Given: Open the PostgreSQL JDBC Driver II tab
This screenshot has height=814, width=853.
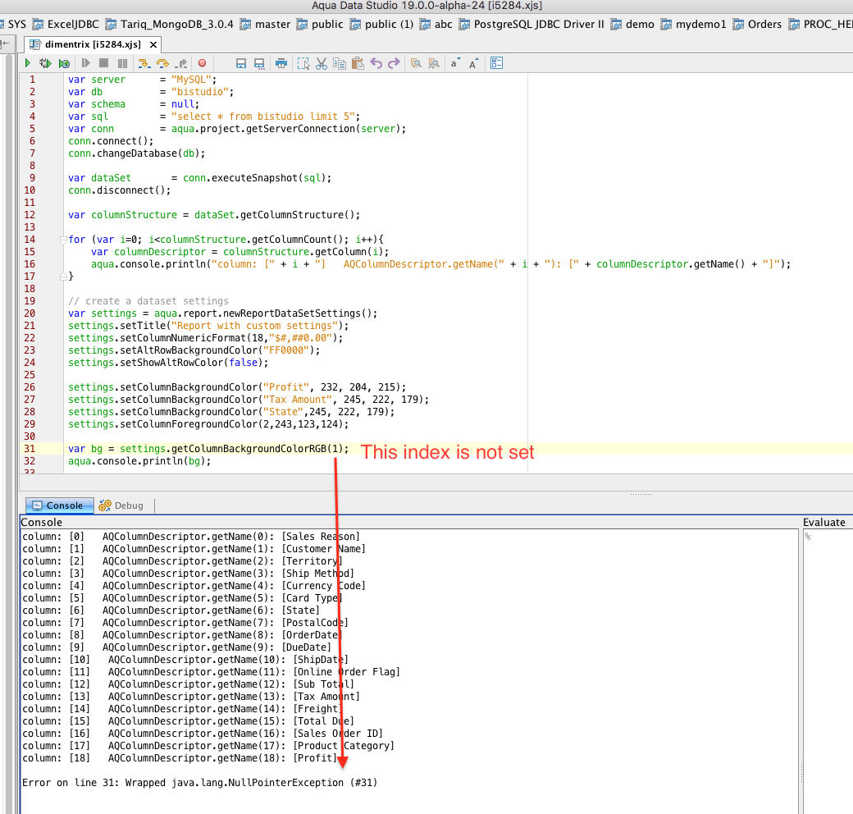Looking at the screenshot, I should click(531, 24).
